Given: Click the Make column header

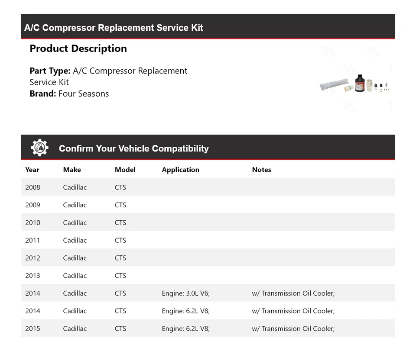Looking at the screenshot, I should tap(72, 170).
